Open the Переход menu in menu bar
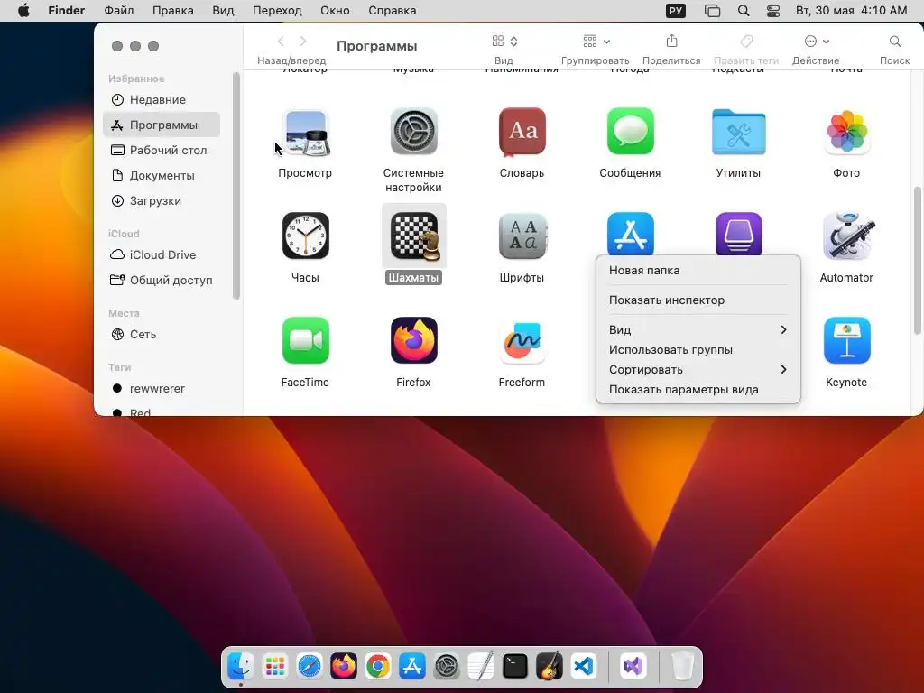Viewport: 924px width, 693px height. click(x=277, y=11)
